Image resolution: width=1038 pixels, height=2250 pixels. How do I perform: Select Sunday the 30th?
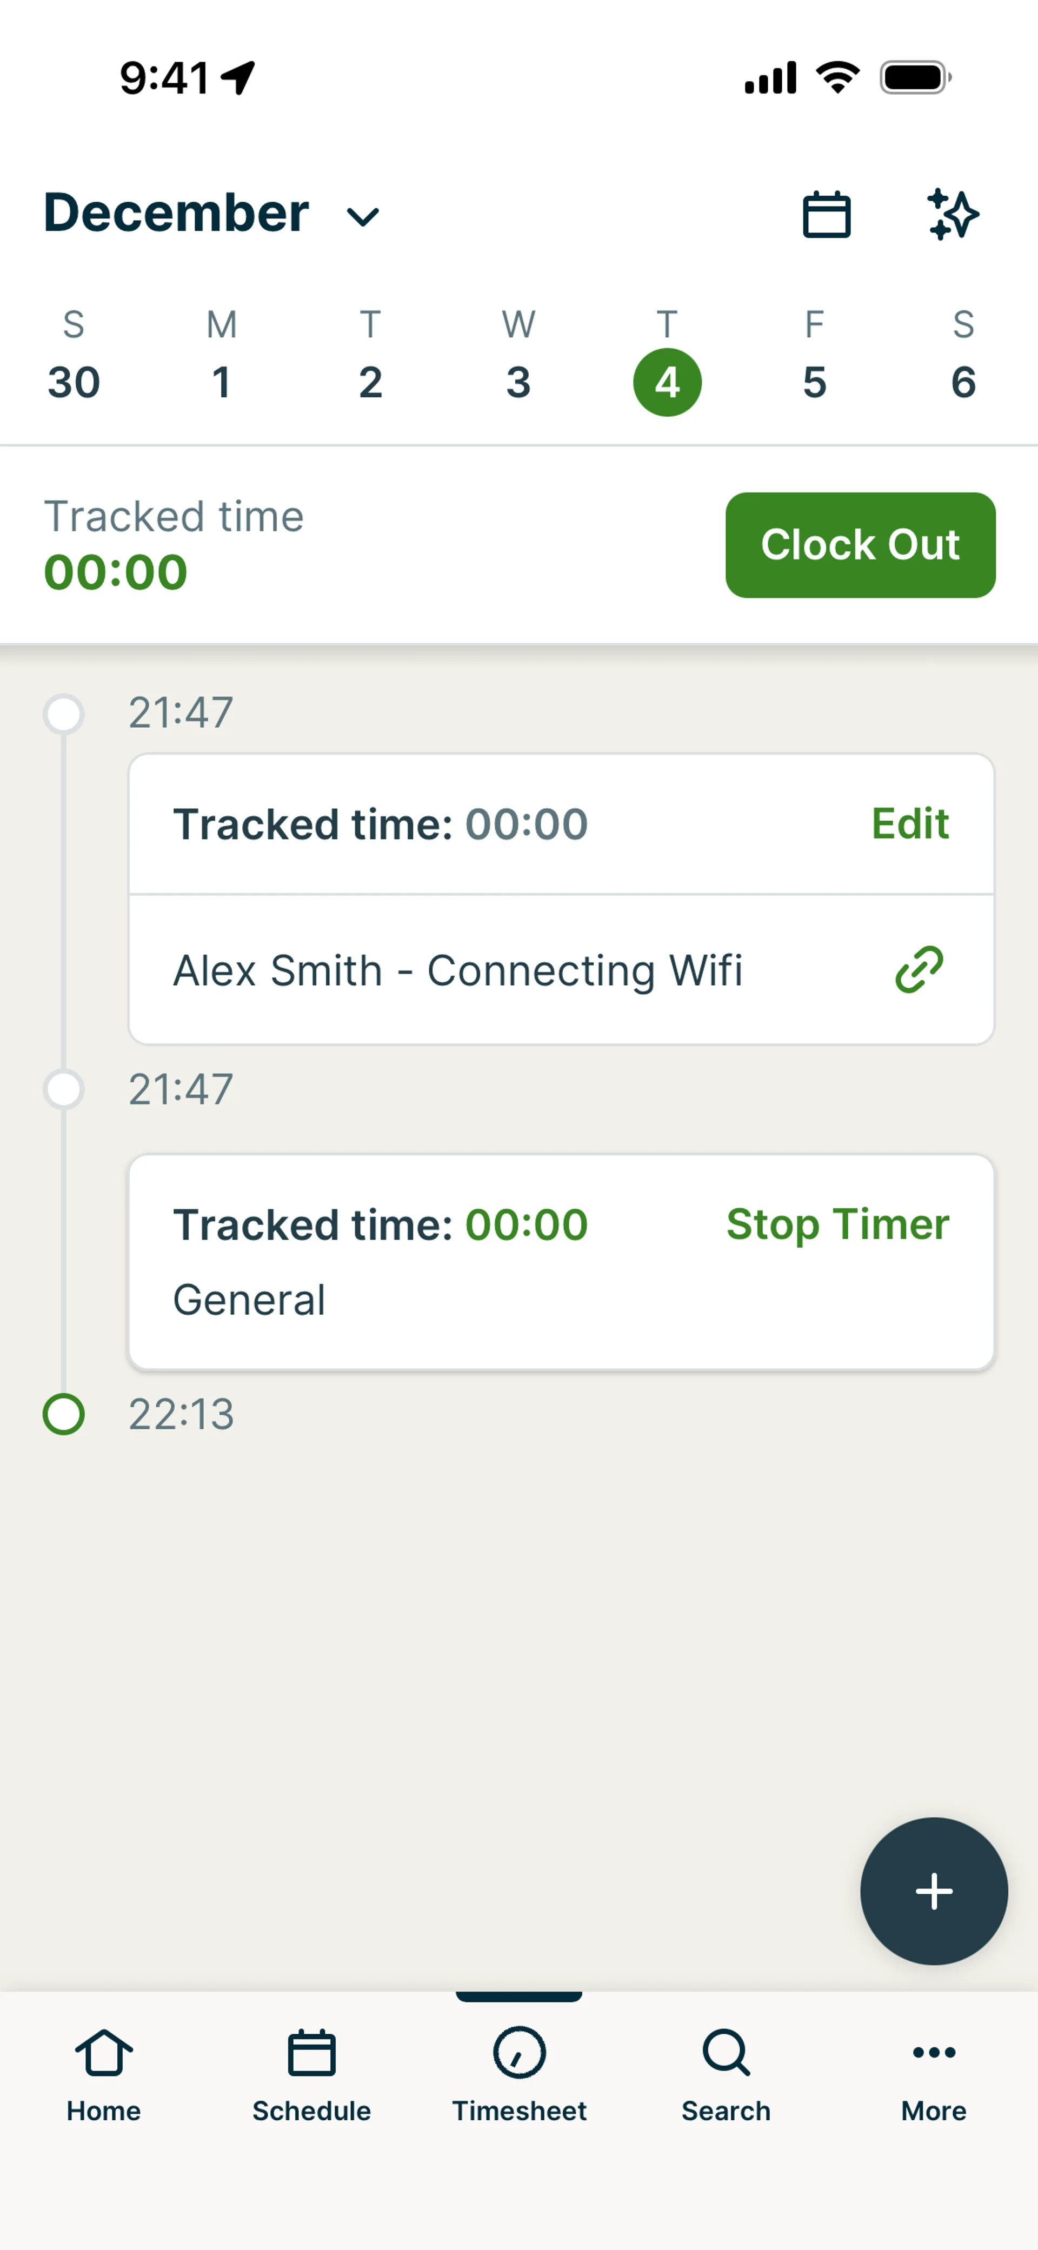click(x=74, y=382)
